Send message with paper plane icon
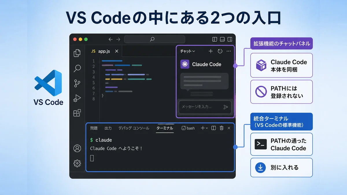This screenshot has height=195, width=347. [x=226, y=107]
